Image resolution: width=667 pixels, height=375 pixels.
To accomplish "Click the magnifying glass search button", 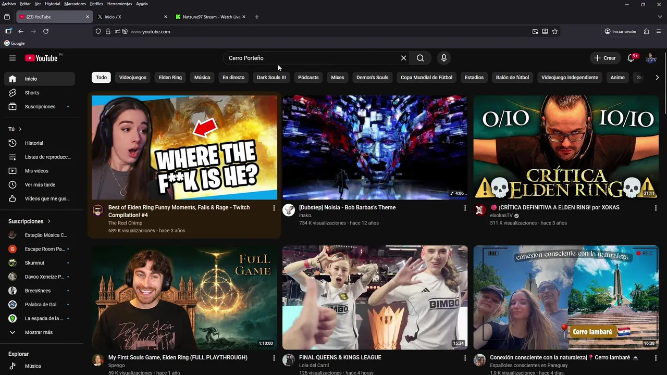I will pyautogui.click(x=421, y=58).
